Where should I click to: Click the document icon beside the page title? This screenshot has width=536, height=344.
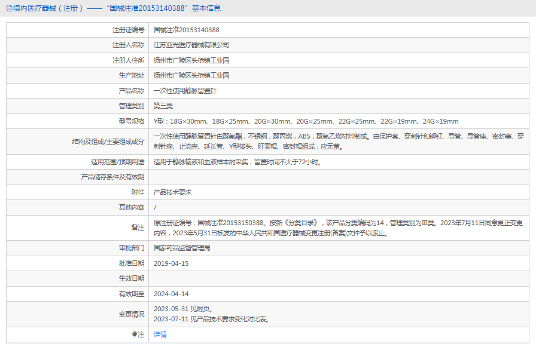click(x=9, y=8)
